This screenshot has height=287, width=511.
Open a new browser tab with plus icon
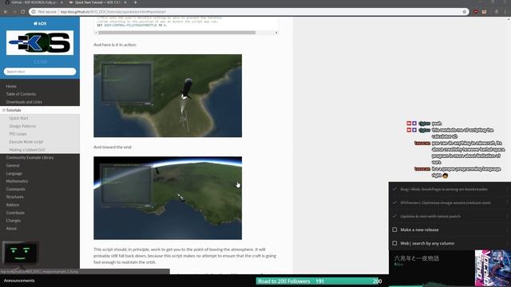pyautogui.click(x=135, y=2)
